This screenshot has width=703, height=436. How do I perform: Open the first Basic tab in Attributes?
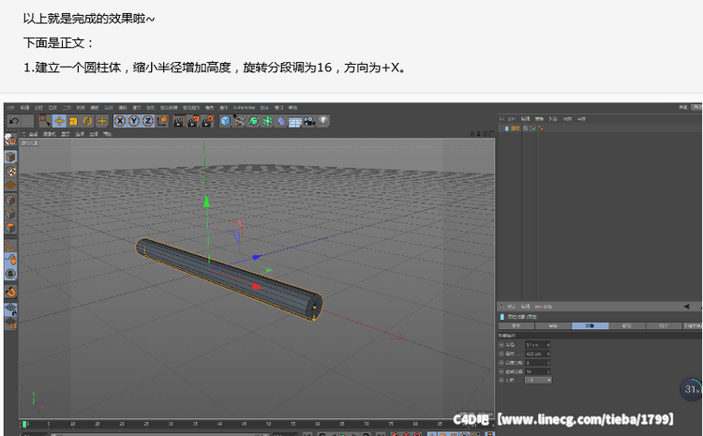(x=516, y=326)
